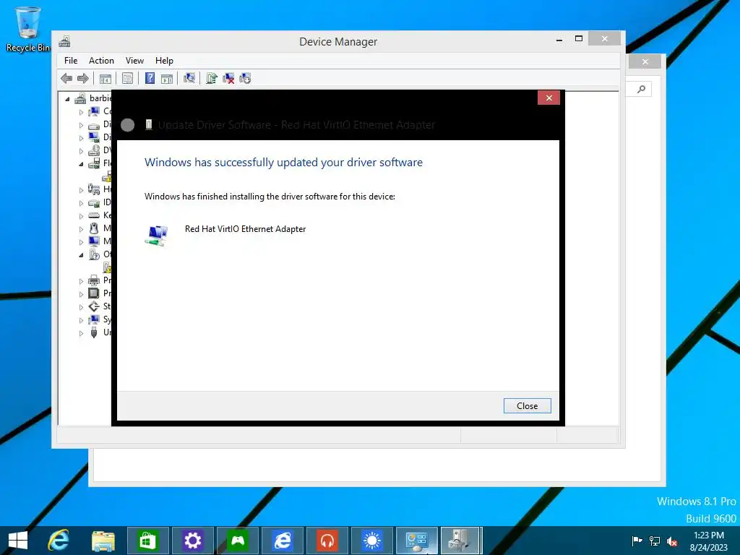The image size is (740, 555).
Task: Expand the Computer category under barbie
Action: pos(81,112)
